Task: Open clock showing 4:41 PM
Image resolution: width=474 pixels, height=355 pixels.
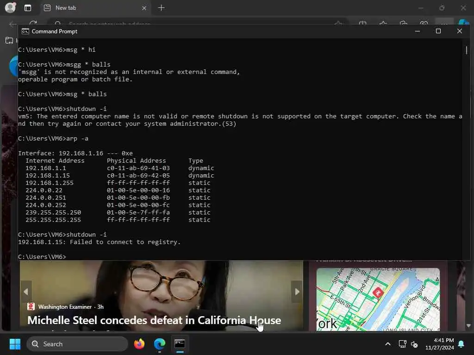Action: point(440,344)
